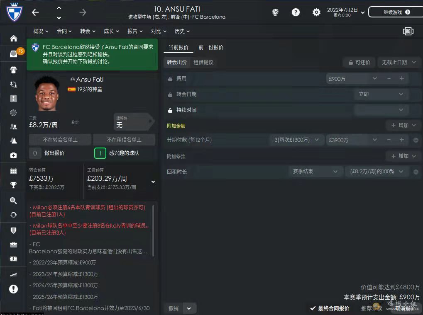Open the exclamation mark icon in sidebar
The image size is (423, 315).
tap(13, 289)
